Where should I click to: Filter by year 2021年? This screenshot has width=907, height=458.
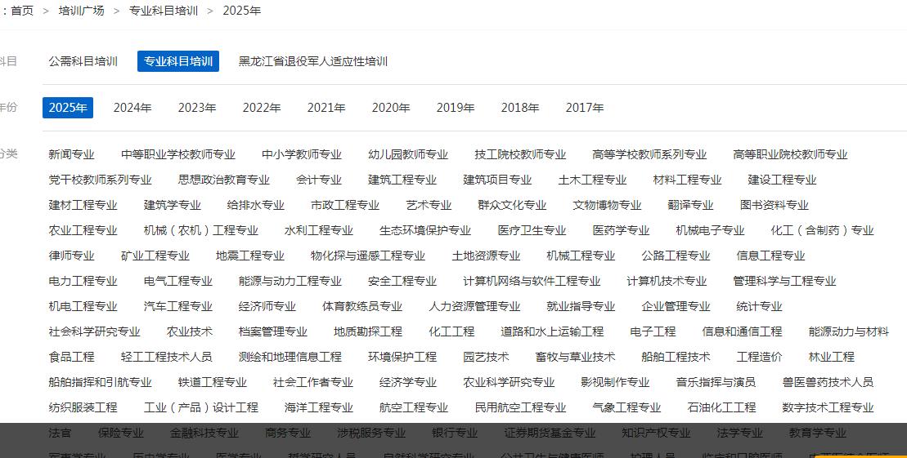[x=326, y=108]
